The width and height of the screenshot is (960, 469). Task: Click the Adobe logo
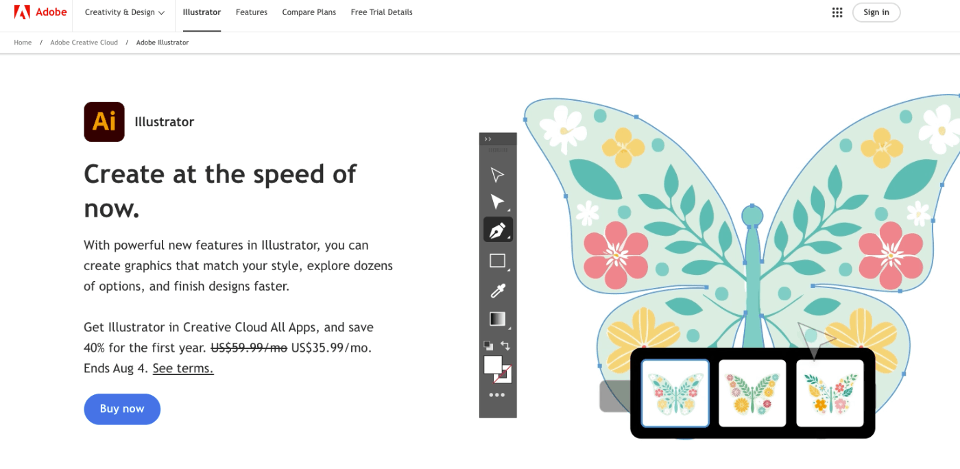(x=40, y=12)
